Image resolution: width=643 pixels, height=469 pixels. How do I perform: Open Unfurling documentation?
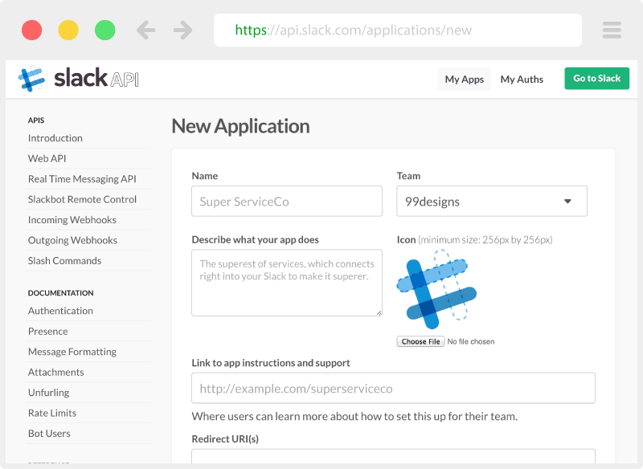click(x=48, y=393)
